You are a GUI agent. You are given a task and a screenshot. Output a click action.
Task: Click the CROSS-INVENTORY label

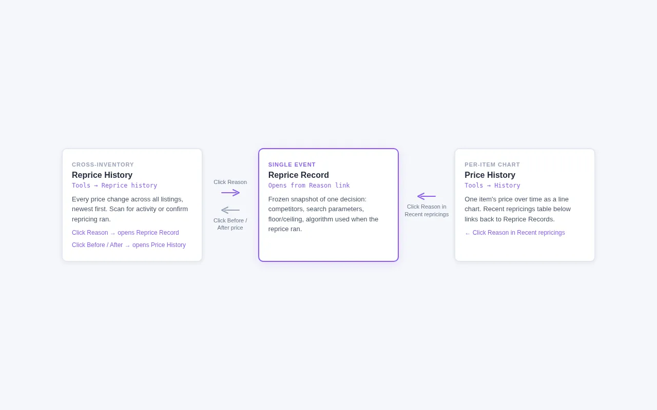[x=103, y=165]
